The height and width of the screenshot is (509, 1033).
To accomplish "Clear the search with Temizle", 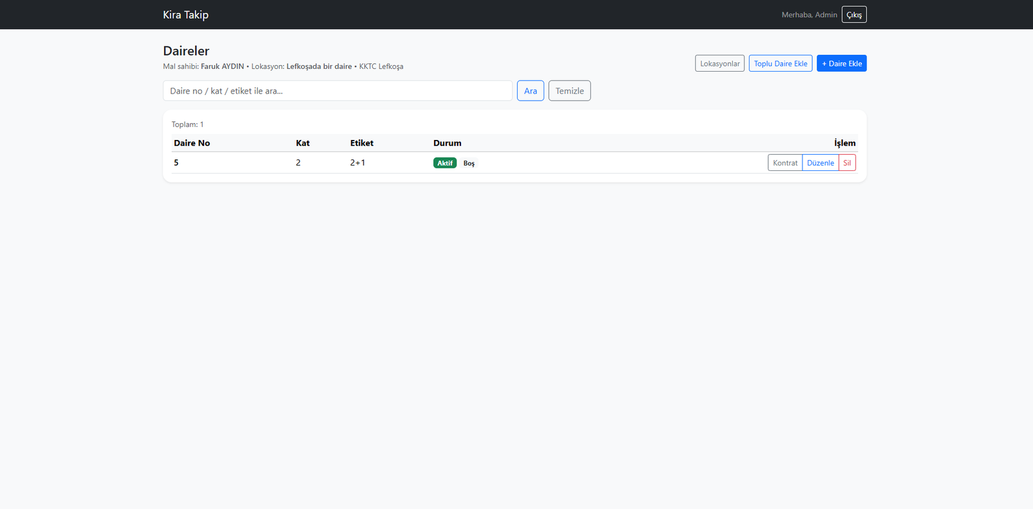I will tap(569, 91).
